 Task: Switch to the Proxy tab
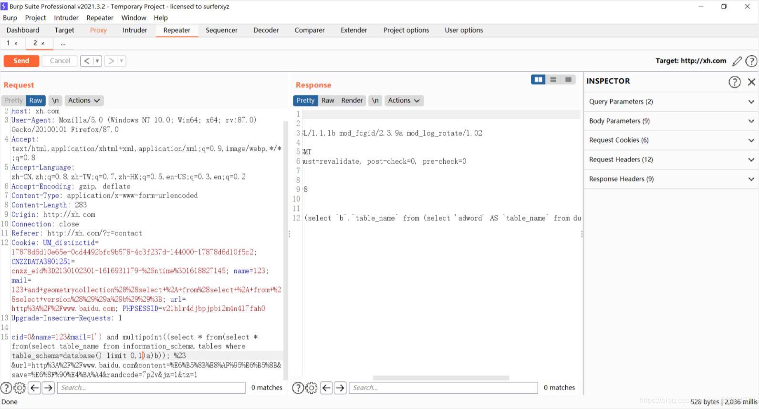tap(98, 30)
